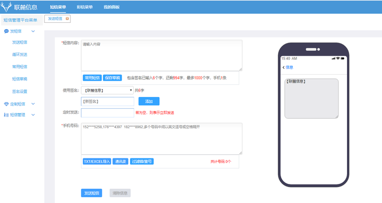Click TXT/EXCEL导入 button
382x203 pixels.
tap(97, 161)
